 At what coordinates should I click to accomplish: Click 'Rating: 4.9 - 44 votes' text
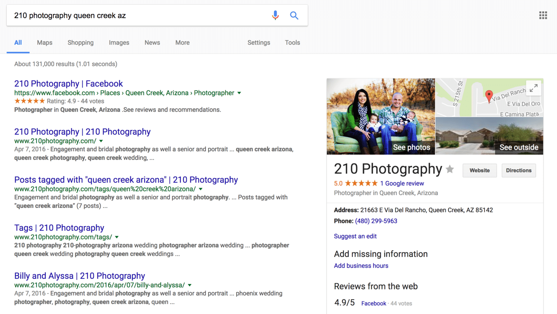[x=75, y=101]
